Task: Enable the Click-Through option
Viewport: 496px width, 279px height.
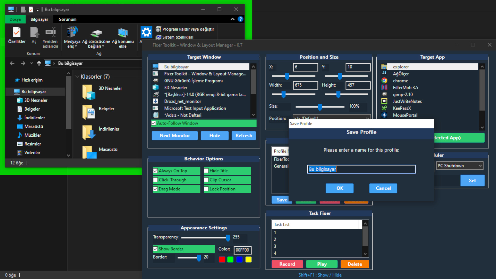Action: [156, 180]
